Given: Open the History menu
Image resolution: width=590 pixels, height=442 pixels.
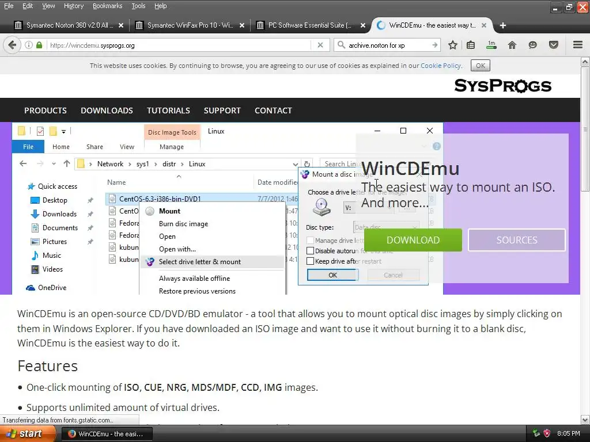Looking at the screenshot, I should 74,6.
